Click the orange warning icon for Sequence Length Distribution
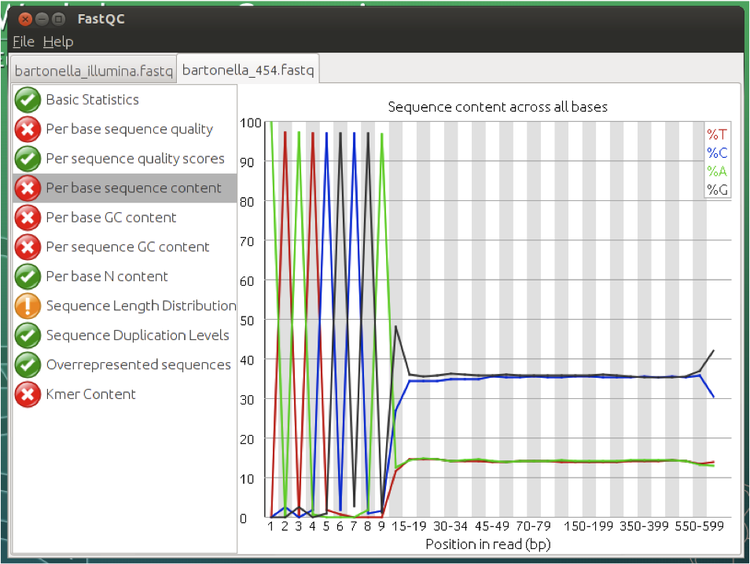Image resolution: width=750 pixels, height=564 pixels. point(28,306)
